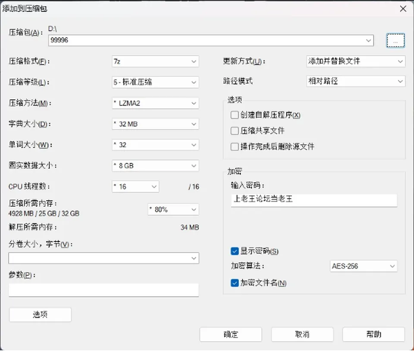414x351 pixels.
Task: Close the 添加到压缩包 dialog
Action: coord(403,9)
